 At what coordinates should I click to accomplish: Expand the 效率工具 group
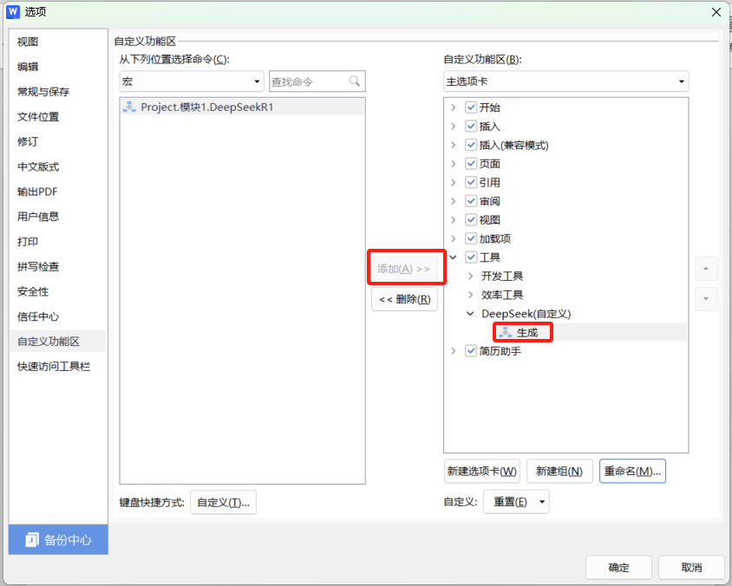click(x=470, y=295)
